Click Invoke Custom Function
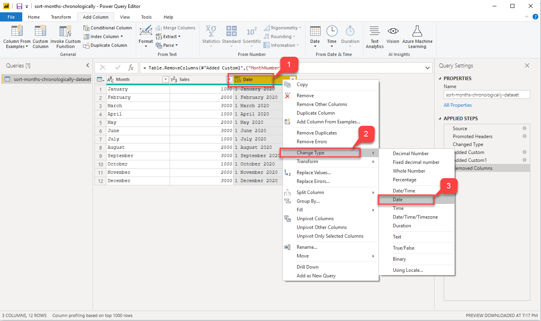 click(65, 37)
